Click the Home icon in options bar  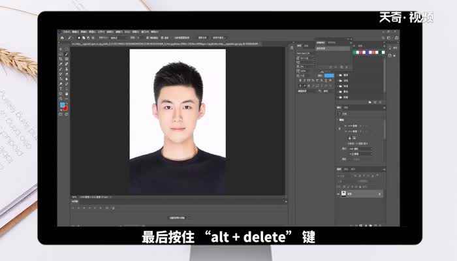[62, 38]
